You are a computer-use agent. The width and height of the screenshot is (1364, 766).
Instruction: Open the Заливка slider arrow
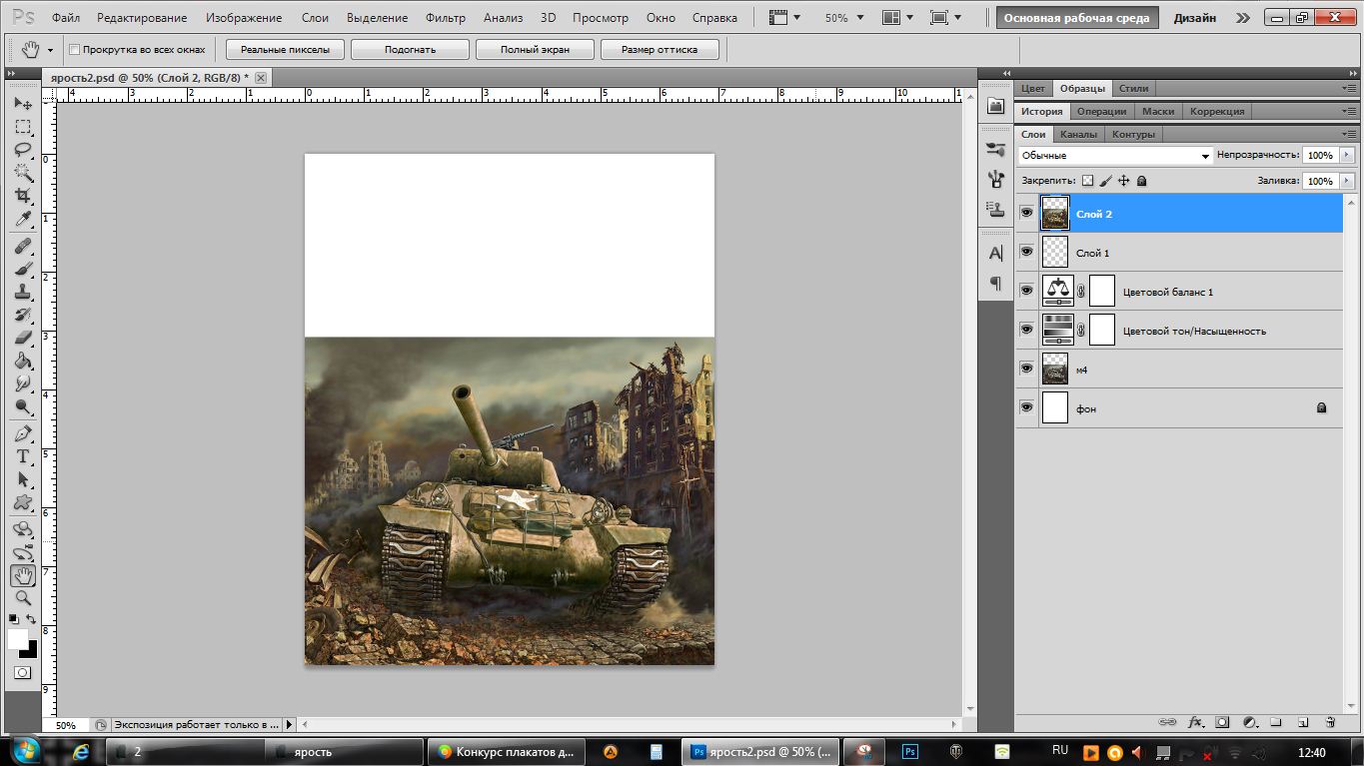(1348, 181)
